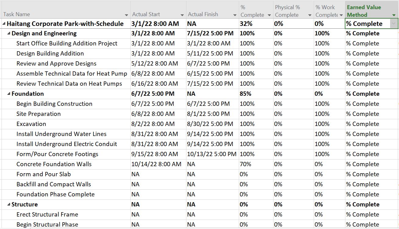The height and width of the screenshot is (229, 399).
Task: Open the Task Name column filter arrow
Action: (126, 15)
